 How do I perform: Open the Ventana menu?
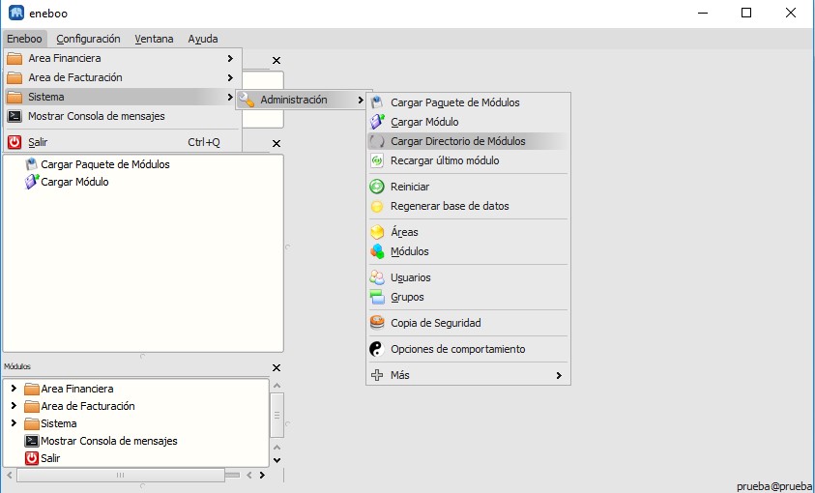[x=154, y=39]
